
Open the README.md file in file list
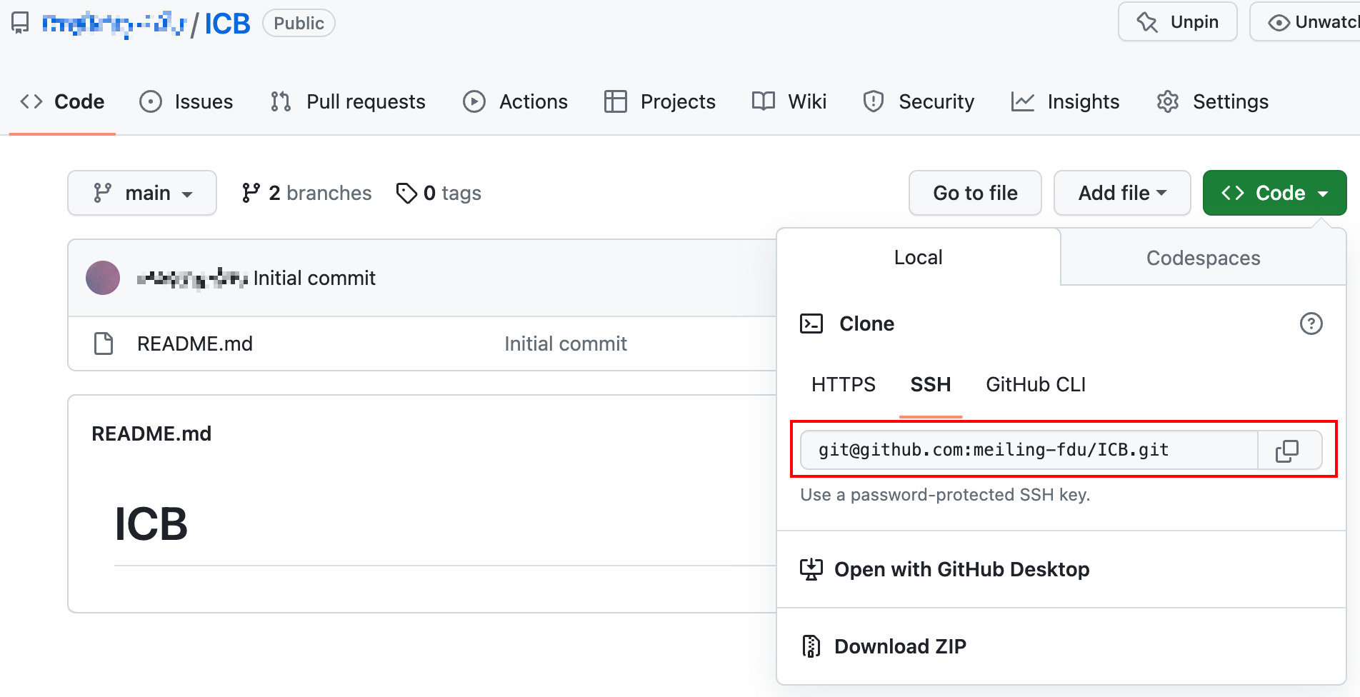[x=195, y=344]
